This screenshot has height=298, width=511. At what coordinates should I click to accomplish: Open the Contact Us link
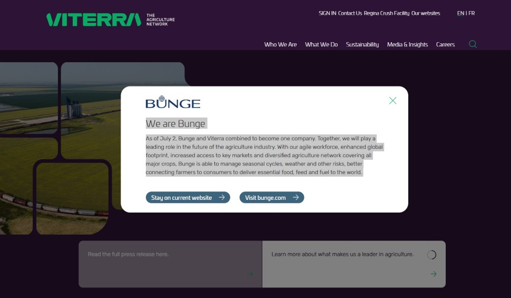[350, 13]
